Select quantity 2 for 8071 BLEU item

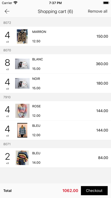coord(7,156)
